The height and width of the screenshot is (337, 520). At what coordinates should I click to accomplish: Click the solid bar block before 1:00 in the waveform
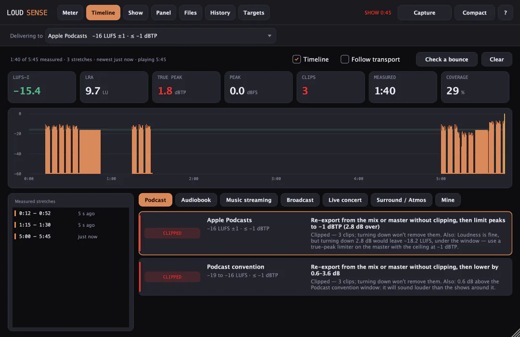[90, 152]
